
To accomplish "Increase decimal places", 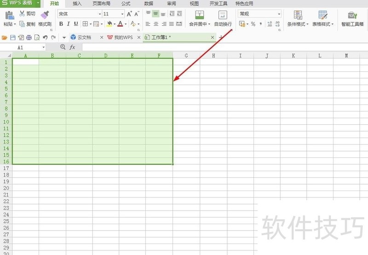I will point(270,24).
